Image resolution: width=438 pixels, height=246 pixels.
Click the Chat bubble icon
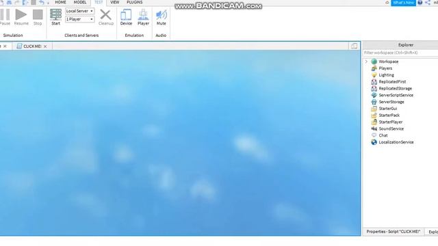[374, 135]
